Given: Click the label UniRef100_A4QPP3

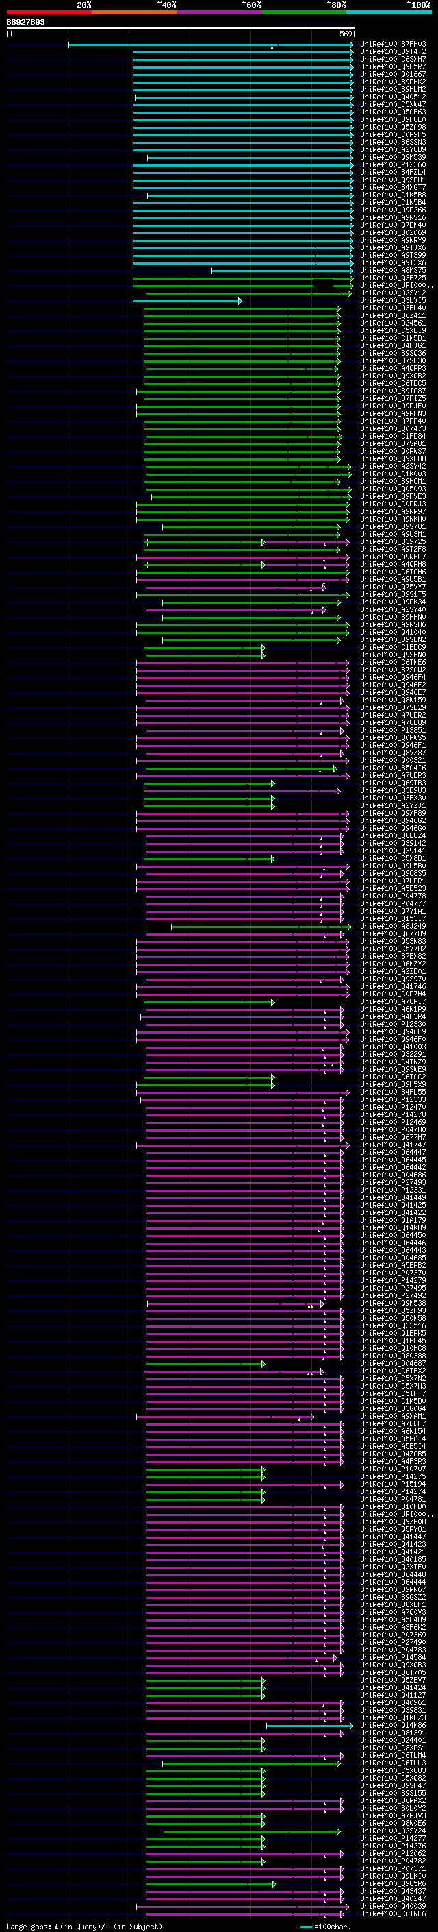Looking at the screenshot, I should point(393,368).
